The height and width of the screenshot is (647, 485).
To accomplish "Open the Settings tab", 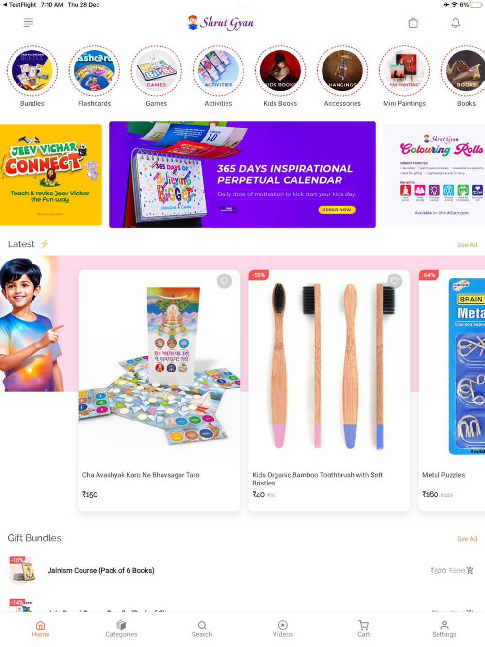I will (x=444, y=629).
